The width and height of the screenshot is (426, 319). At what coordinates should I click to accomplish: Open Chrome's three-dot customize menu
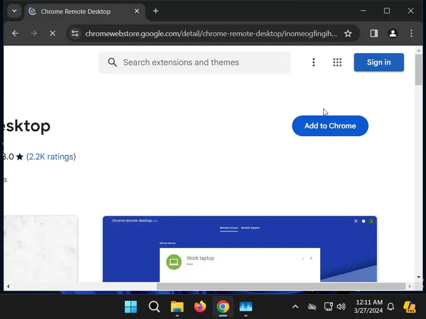(x=411, y=33)
